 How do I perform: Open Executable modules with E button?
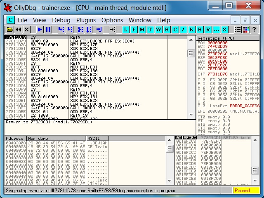(x=134, y=29)
